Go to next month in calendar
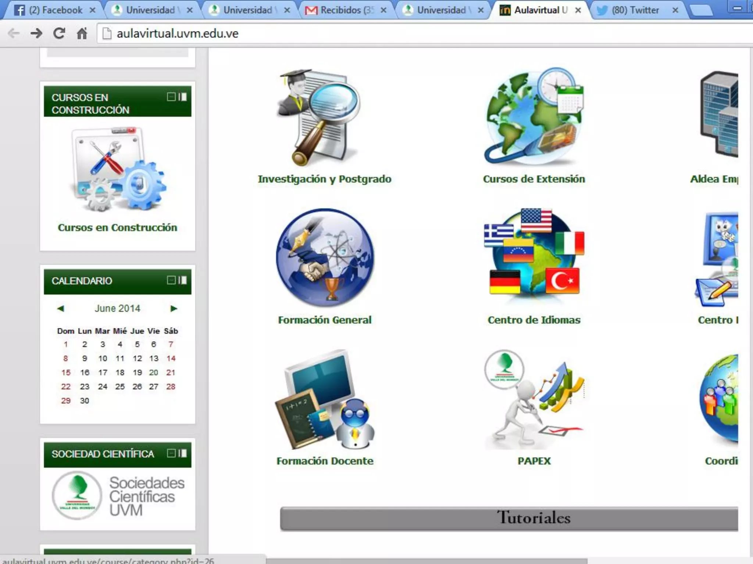Screen dimensions: 753x564 (174, 308)
